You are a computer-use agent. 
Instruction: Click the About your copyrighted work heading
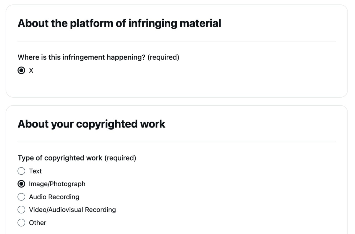point(91,124)
